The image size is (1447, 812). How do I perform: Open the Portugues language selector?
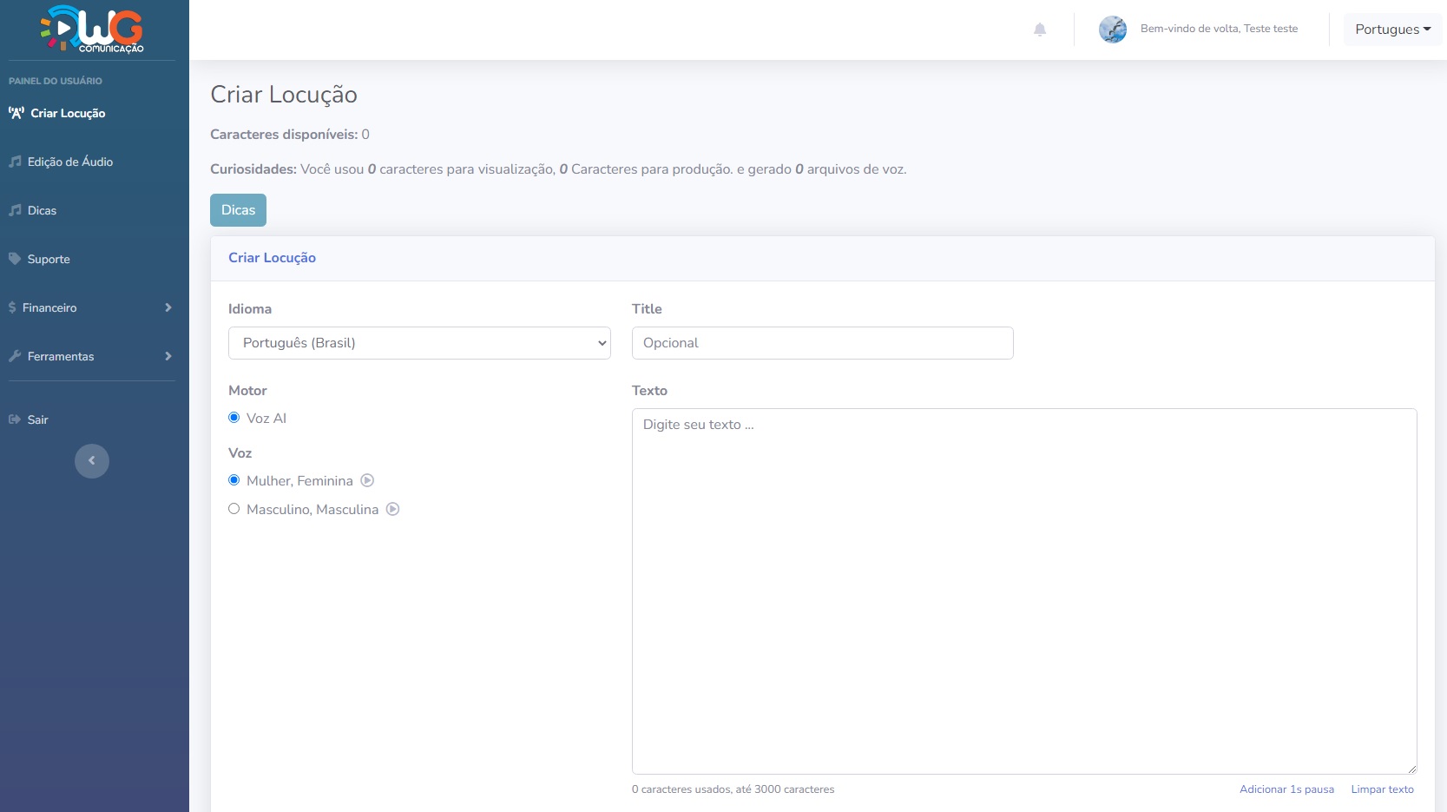pos(1392,30)
